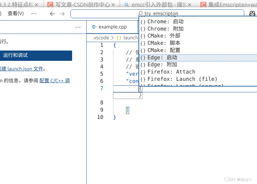Choose the Firefox: Attach snippet

198,72
